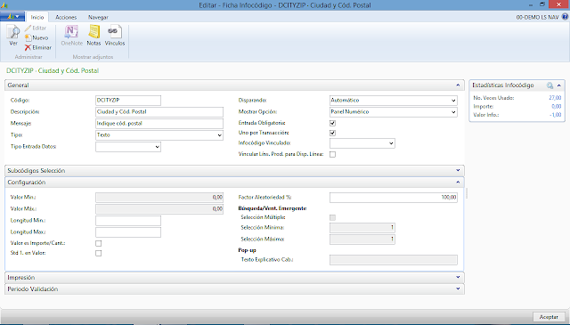This screenshot has width=570, height=325.
Task: Delete the record with Eliminar
Action: pos(37,47)
